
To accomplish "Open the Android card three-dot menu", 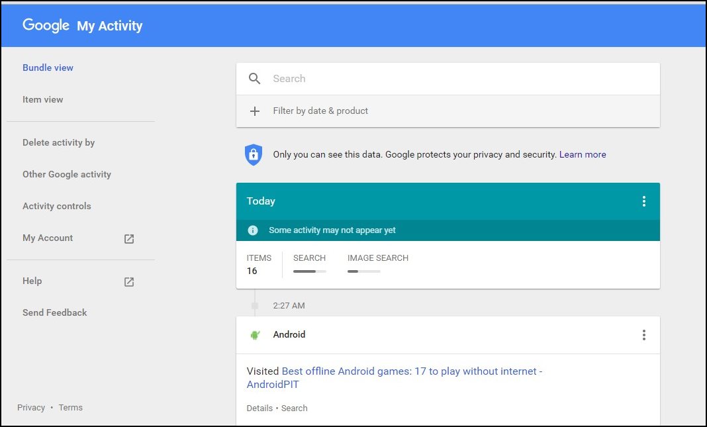I will point(644,335).
